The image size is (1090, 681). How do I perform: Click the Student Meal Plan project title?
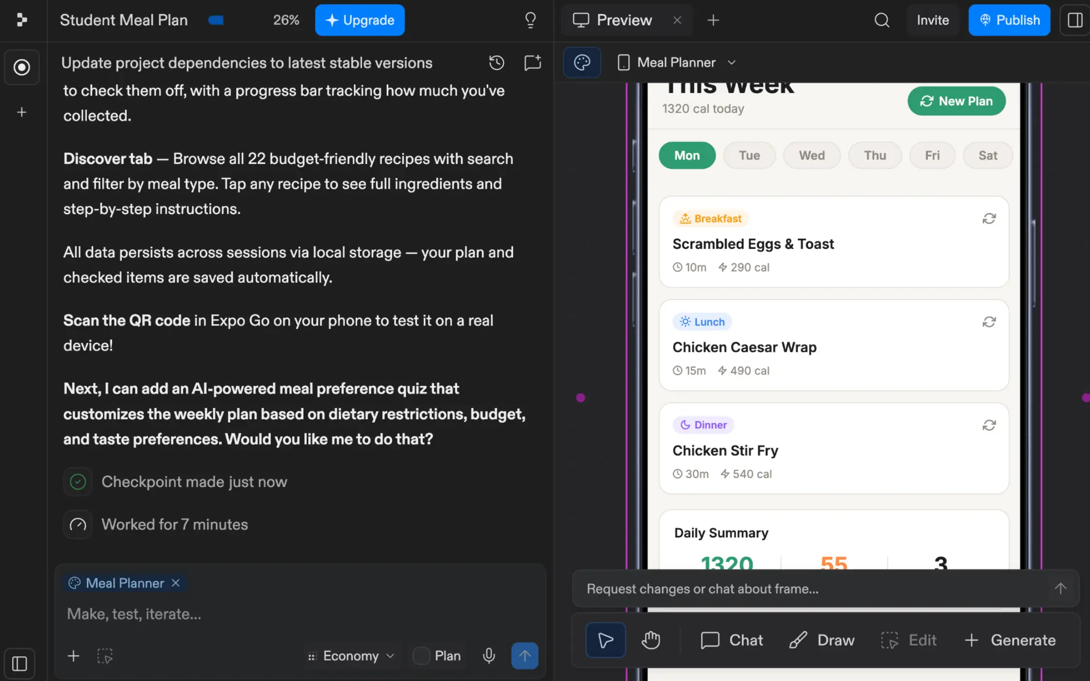pos(124,20)
